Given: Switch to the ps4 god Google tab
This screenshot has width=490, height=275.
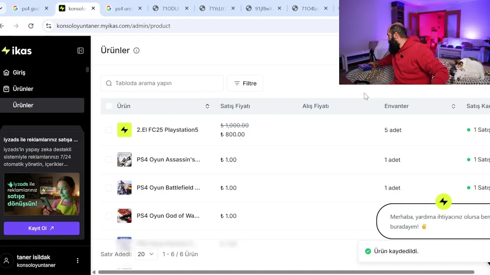Looking at the screenshot, I should 30,8.
